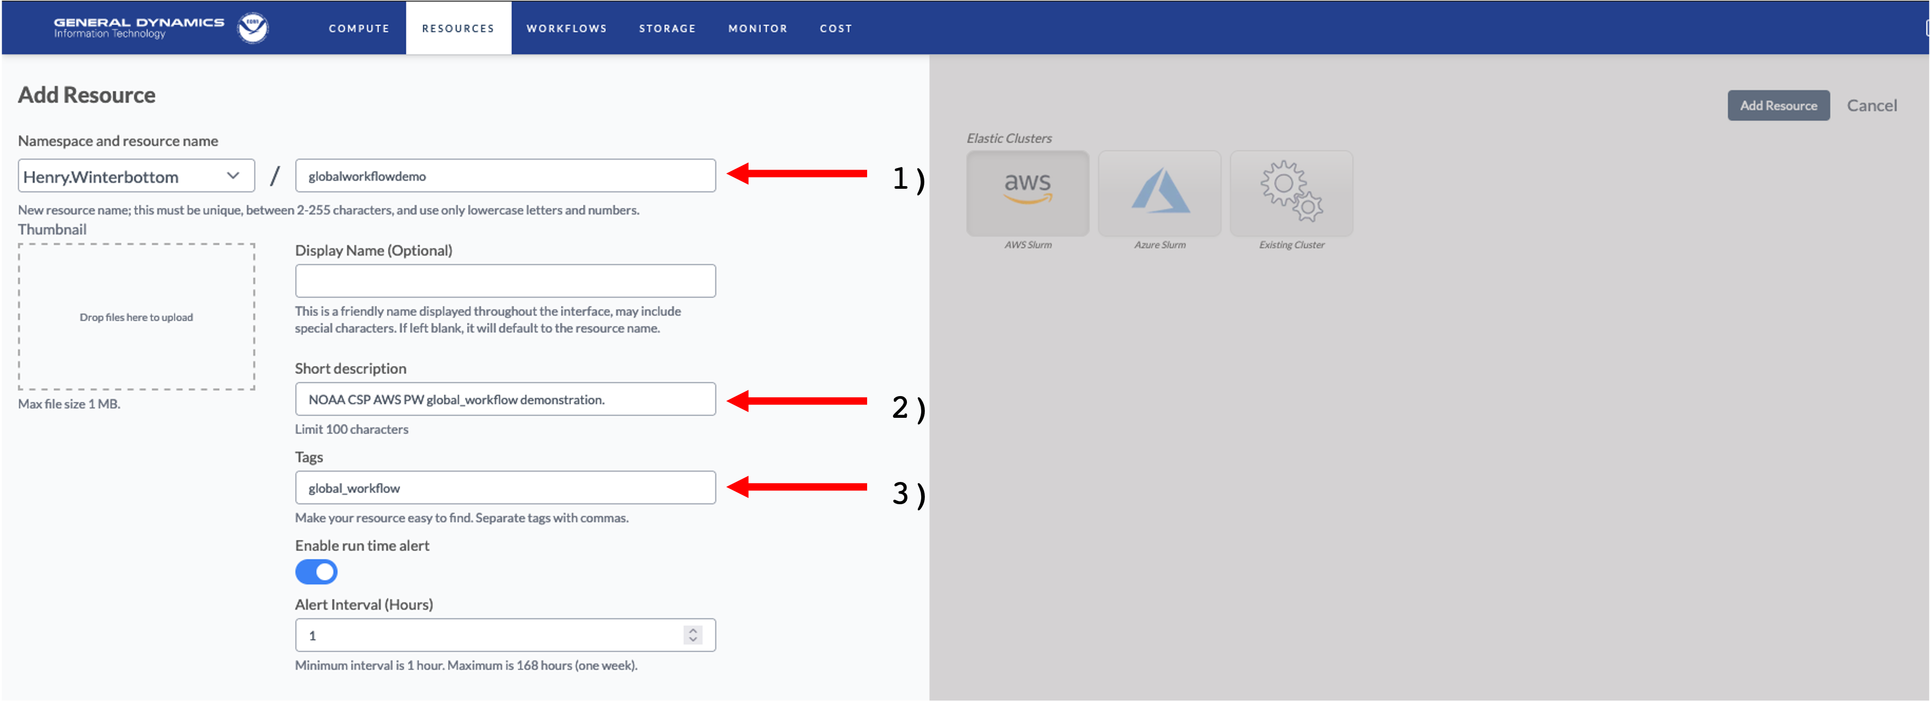Click the Short description input field

[x=505, y=399]
